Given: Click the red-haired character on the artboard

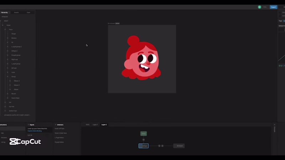Looking at the screenshot, I should coord(141,58).
